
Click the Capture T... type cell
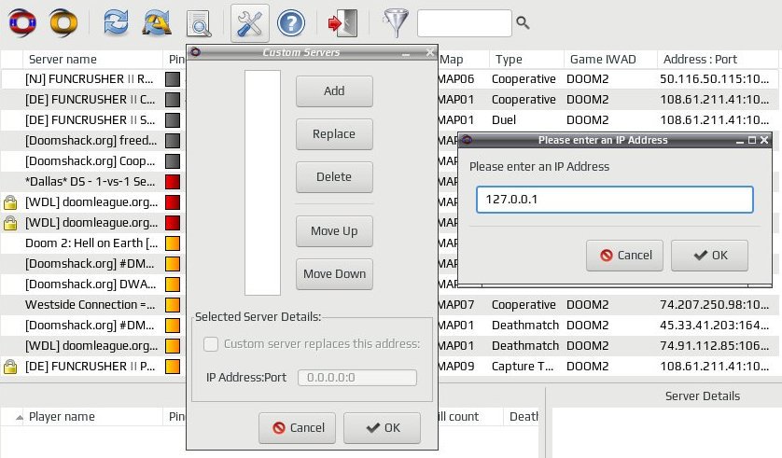[523, 367]
